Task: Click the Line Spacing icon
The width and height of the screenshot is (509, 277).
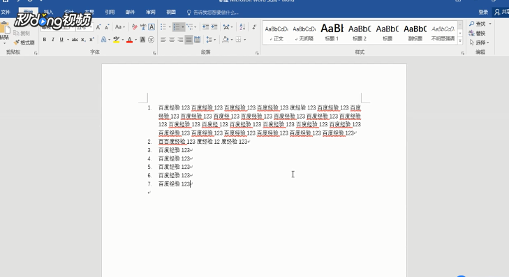Action: (209, 40)
